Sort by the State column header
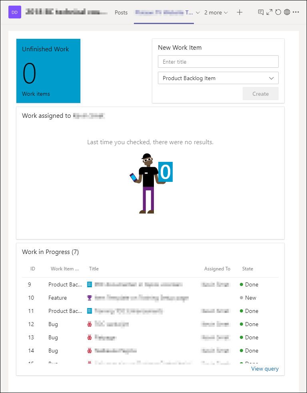 pyautogui.click(x=247, y=269)
